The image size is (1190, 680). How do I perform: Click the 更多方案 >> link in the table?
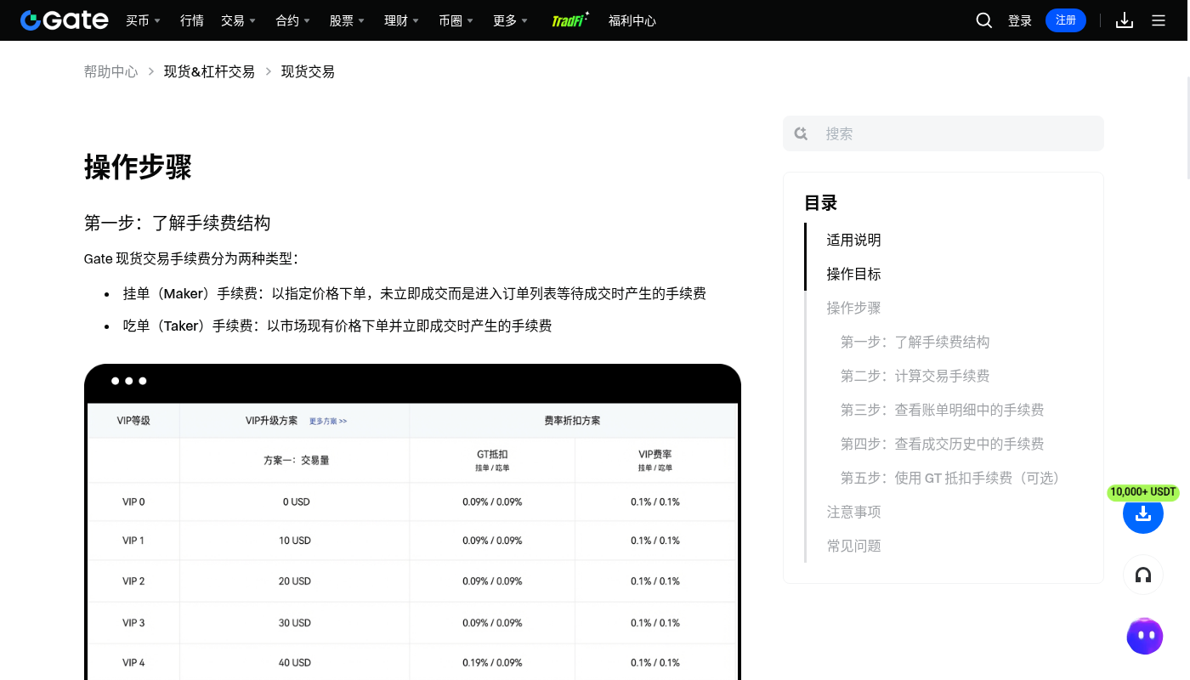[328, 421]
